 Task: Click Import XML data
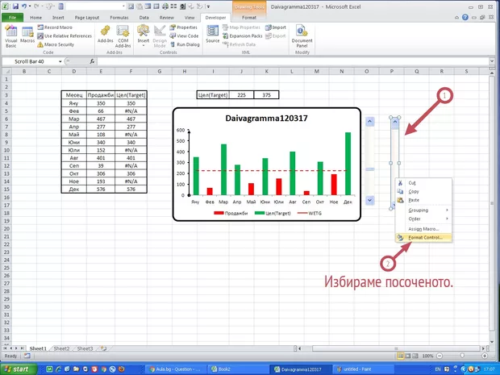[276, 27]
